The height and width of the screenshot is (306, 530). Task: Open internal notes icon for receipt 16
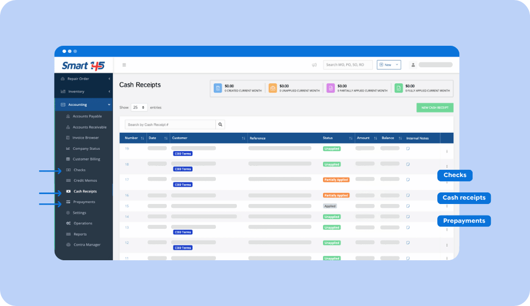408,196
